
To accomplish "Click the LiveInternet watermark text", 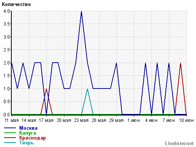I will (x=179, y=143).
